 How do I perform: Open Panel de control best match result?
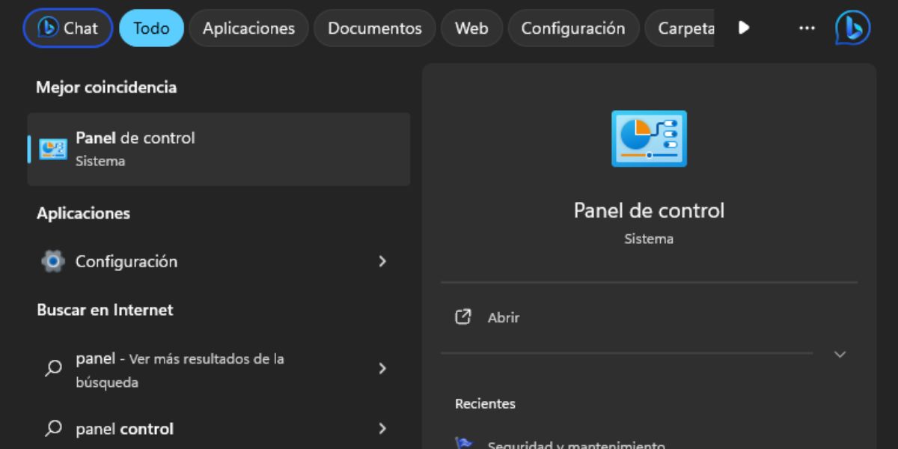(219, 149)
